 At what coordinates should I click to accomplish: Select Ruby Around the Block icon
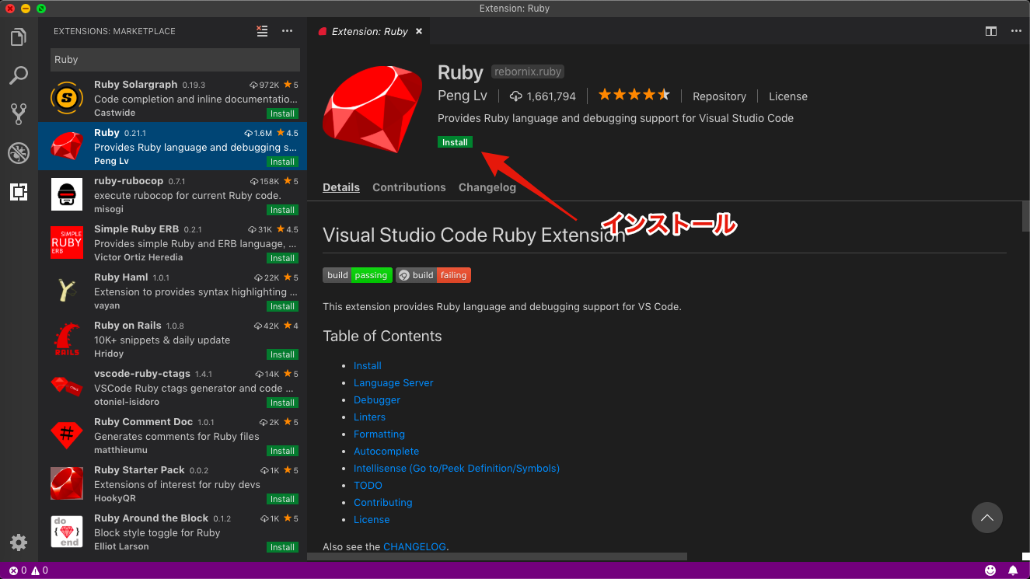click(67, 532)
